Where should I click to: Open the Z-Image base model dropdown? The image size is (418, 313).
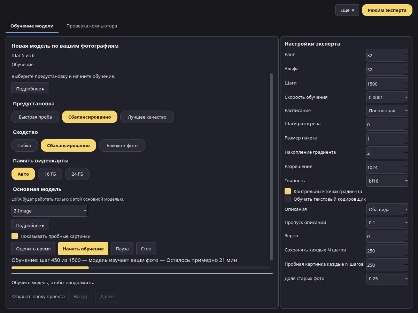(x=50, y=211)
